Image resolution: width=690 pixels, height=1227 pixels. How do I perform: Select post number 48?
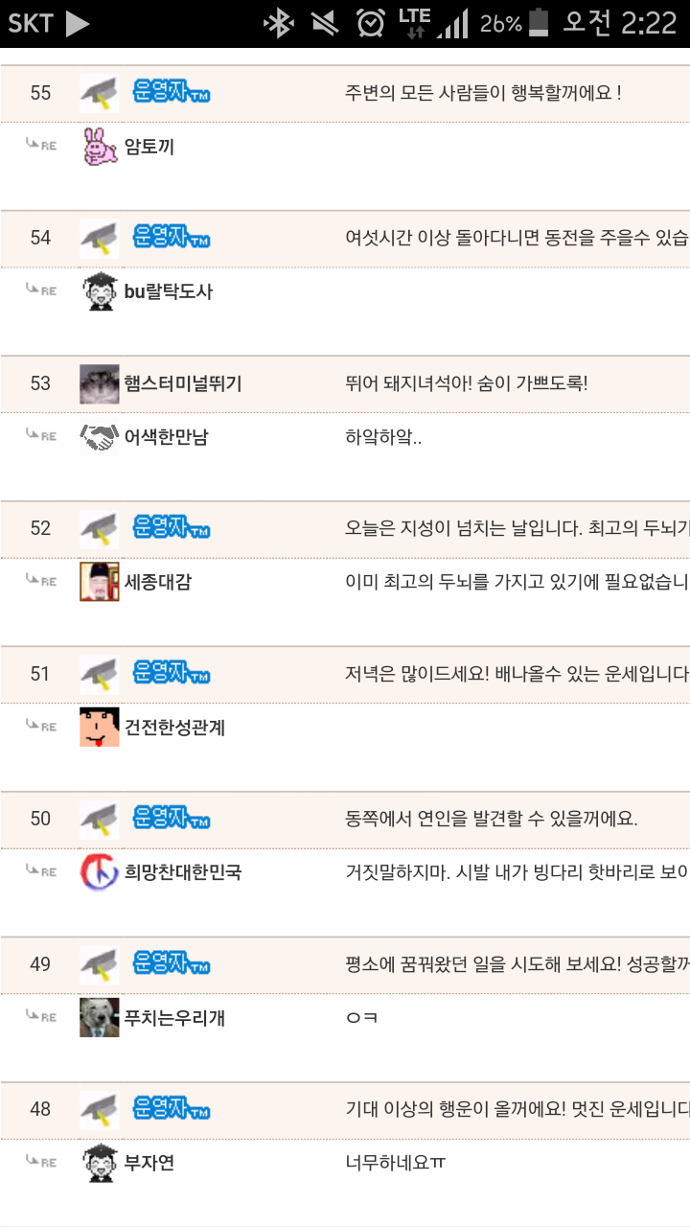pos(40,1109)
